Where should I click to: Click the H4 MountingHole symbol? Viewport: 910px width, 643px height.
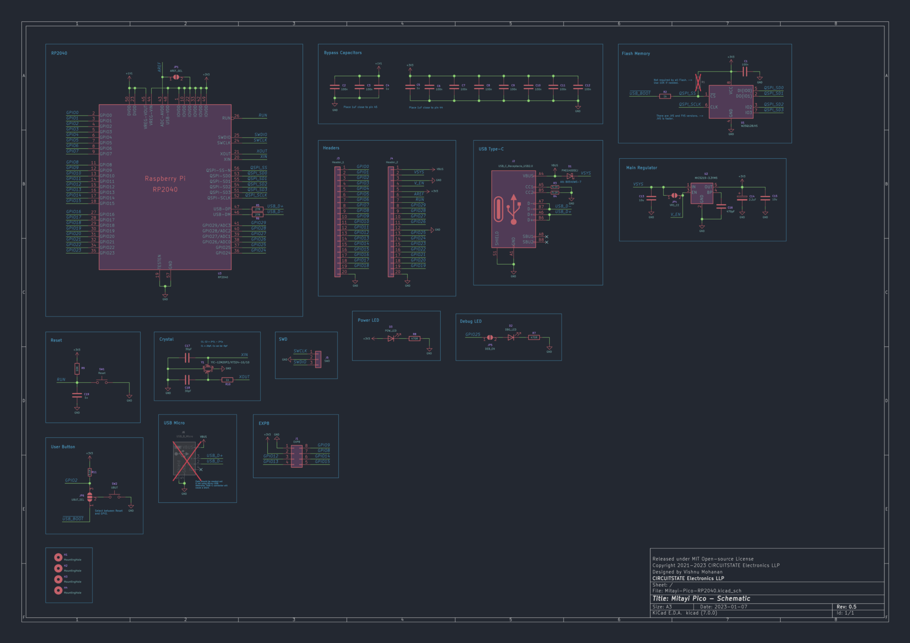(x=58, y=590)
